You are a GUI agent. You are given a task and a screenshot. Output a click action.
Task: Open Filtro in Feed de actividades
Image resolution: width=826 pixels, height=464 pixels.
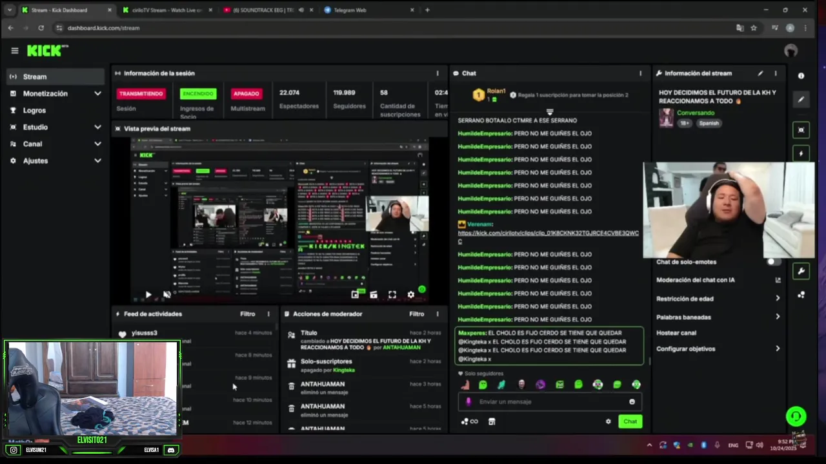(x=248, y=314)
